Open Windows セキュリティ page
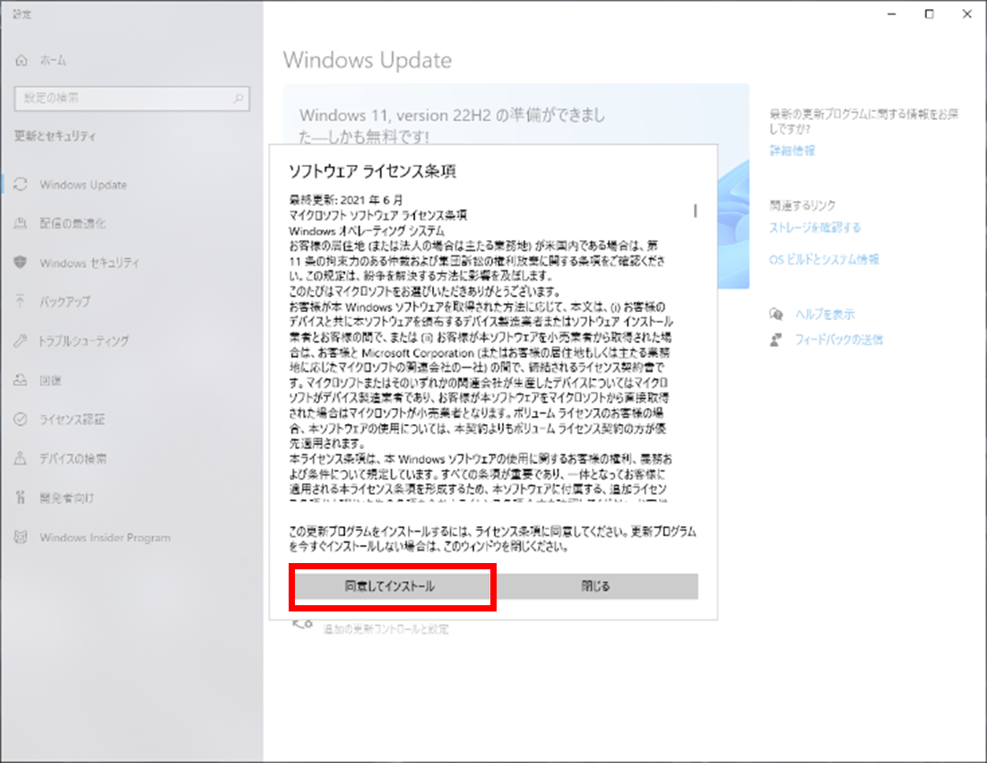 (89, 263)
